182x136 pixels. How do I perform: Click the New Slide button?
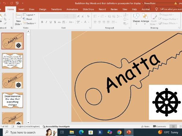[18, 19]
